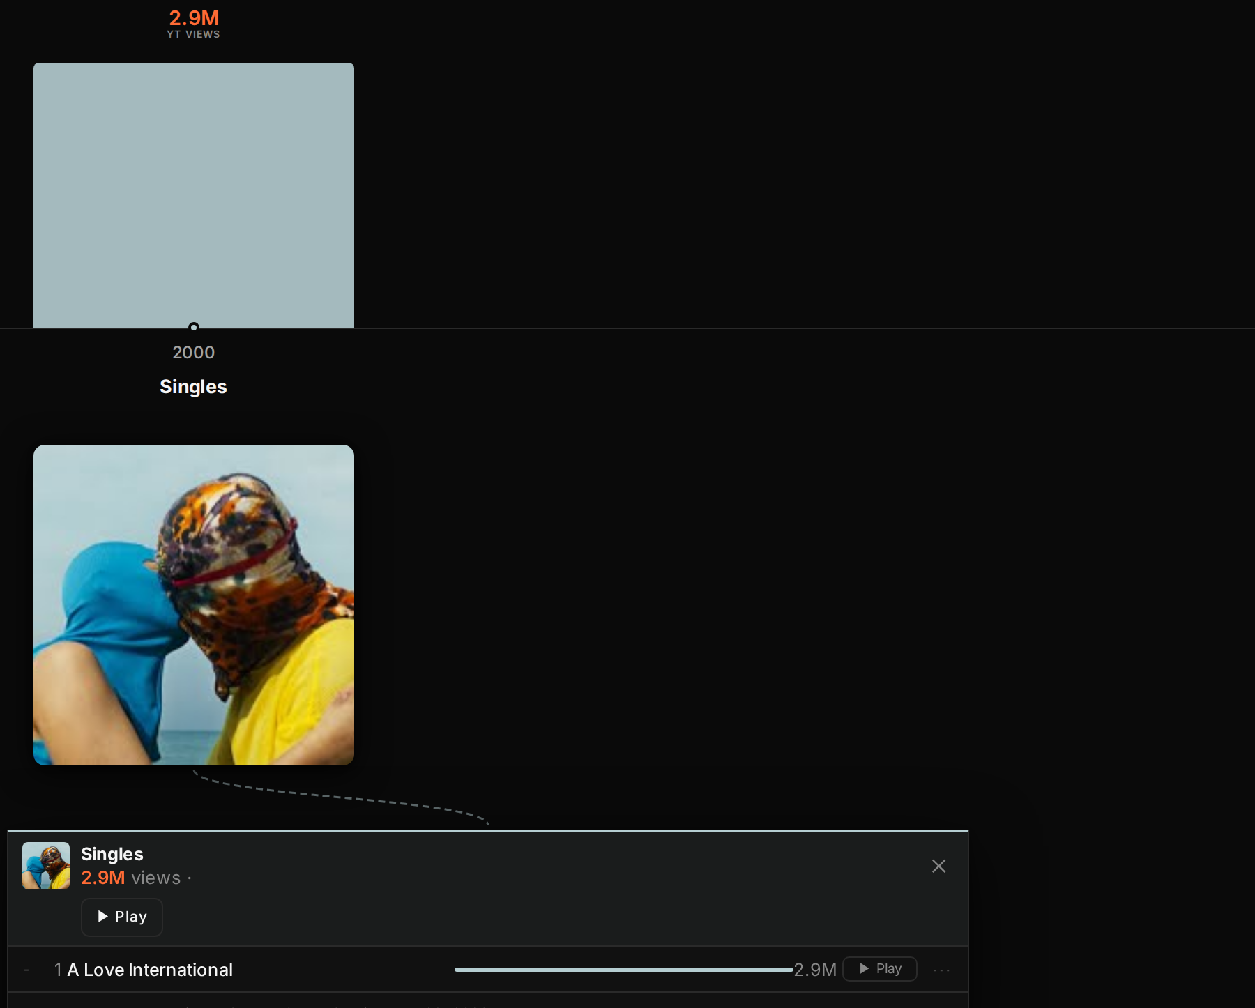Viewport: 1255px width, 1008px height.
Task: Click the dash indicator left of track one
Action: point(26,970)
